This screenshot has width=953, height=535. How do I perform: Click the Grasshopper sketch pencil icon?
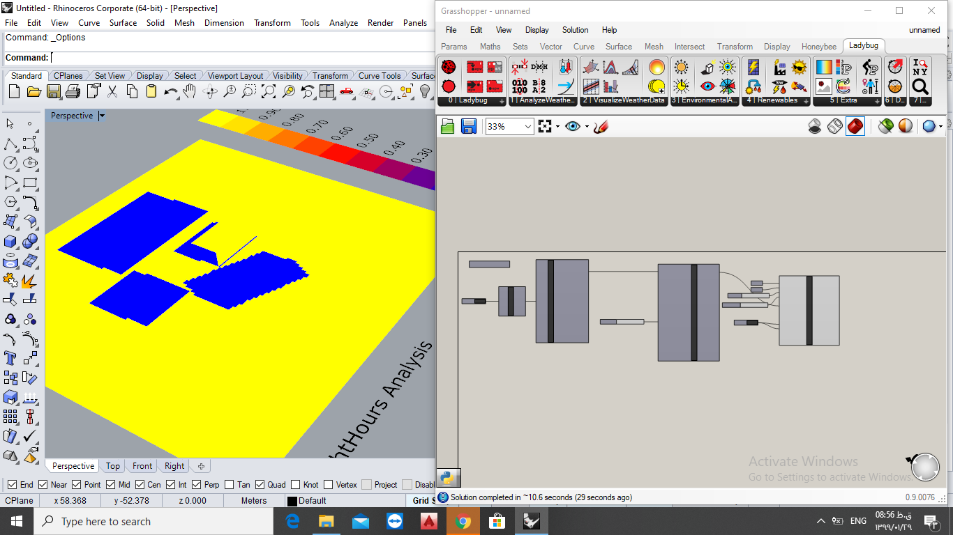601,126
